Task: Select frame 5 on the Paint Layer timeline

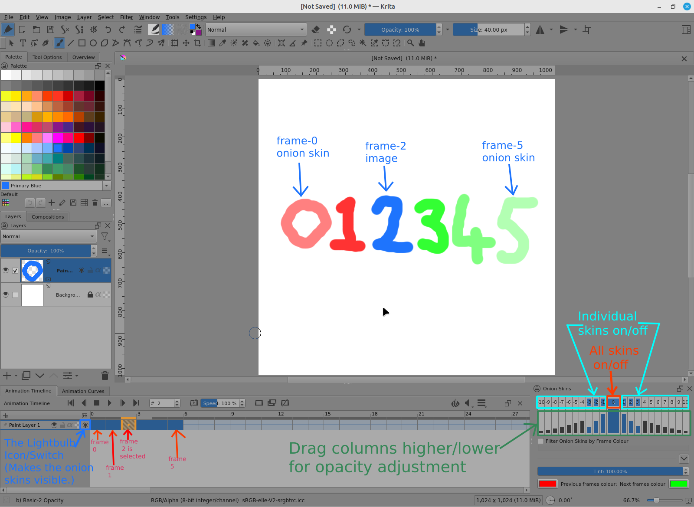Action: (x=175, y=425)
